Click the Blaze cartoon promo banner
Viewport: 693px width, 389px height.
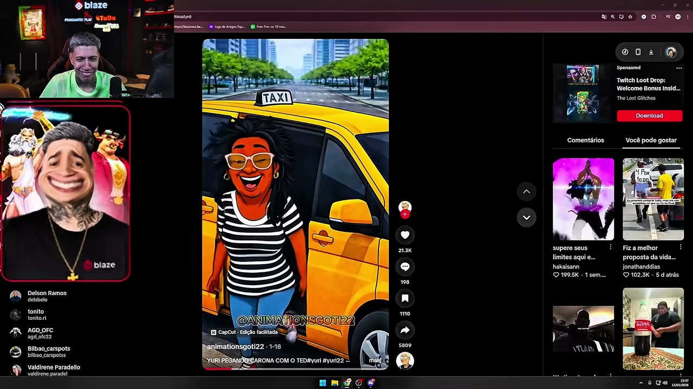point(66,193)
